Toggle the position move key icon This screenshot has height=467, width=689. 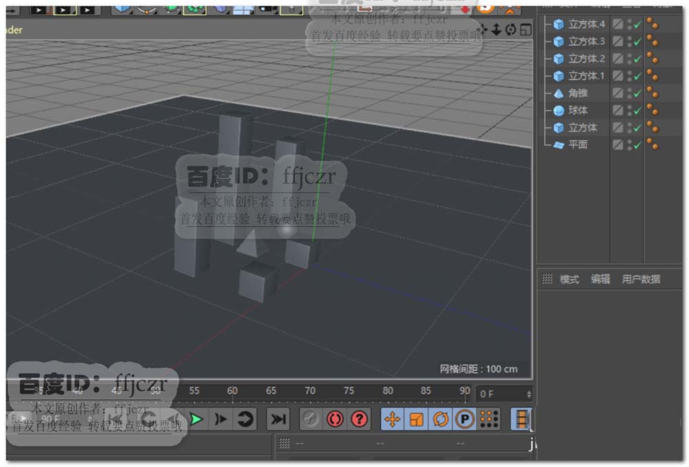click(x=392, y=419)
